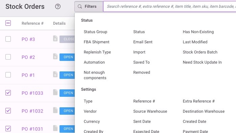Image resolution: width=236 pixels, height=133 pixels.
Task: Select the Last Modified filter
Action: tap(195, 42)
